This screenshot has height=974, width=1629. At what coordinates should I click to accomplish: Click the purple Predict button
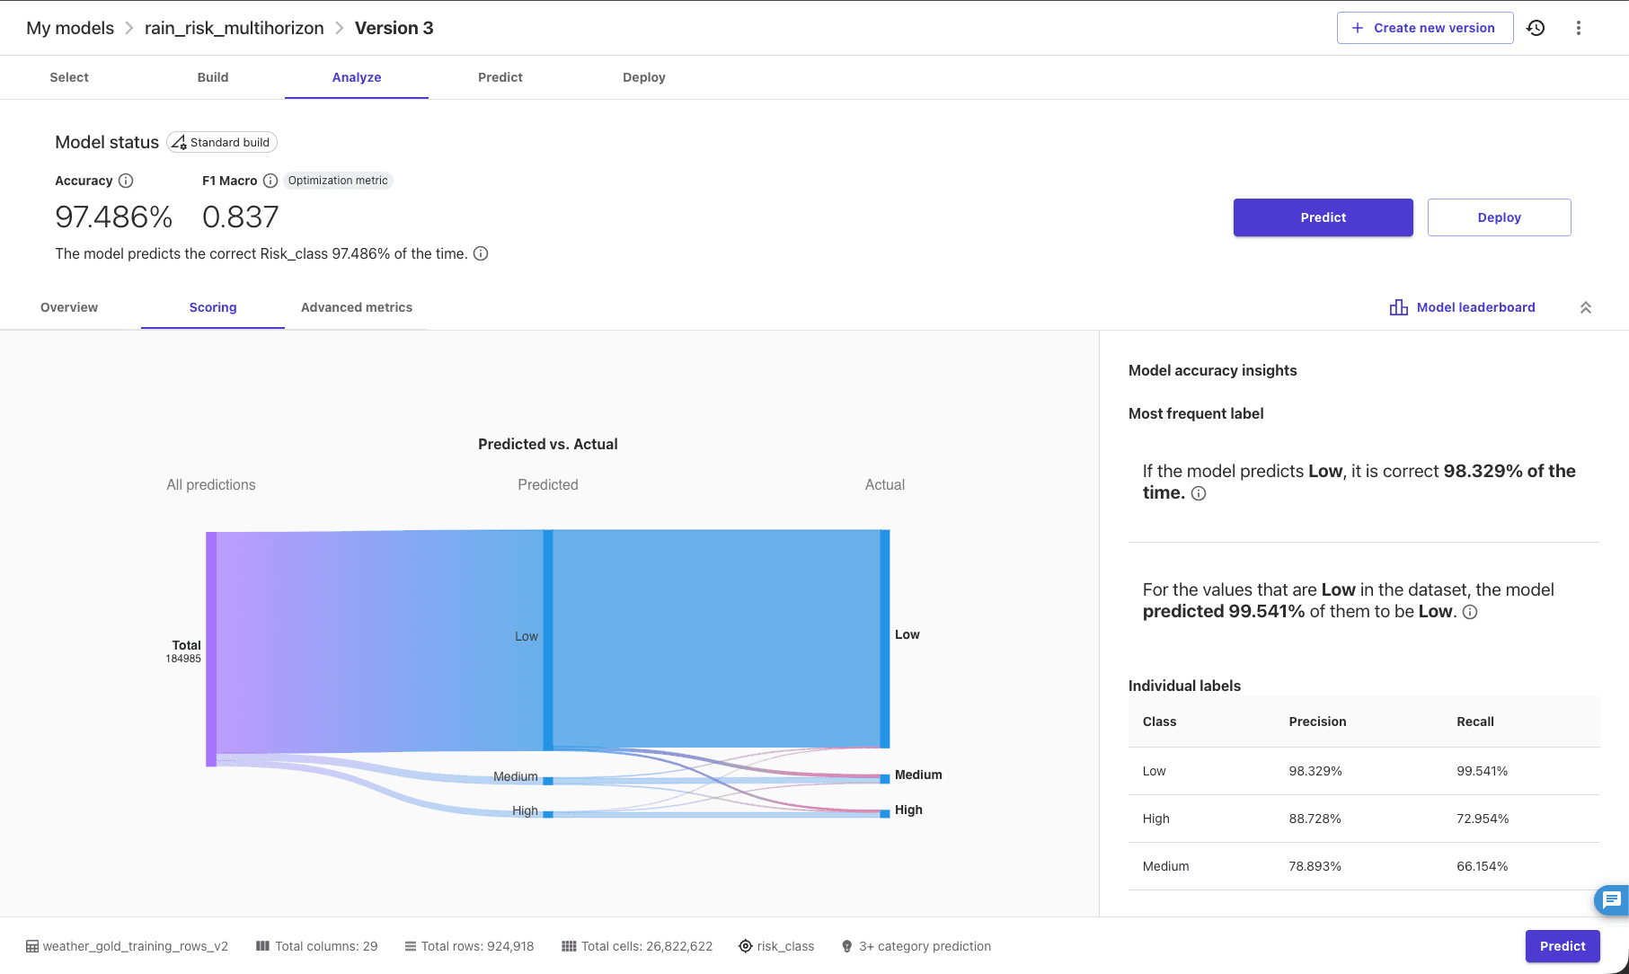(1323, 217)
